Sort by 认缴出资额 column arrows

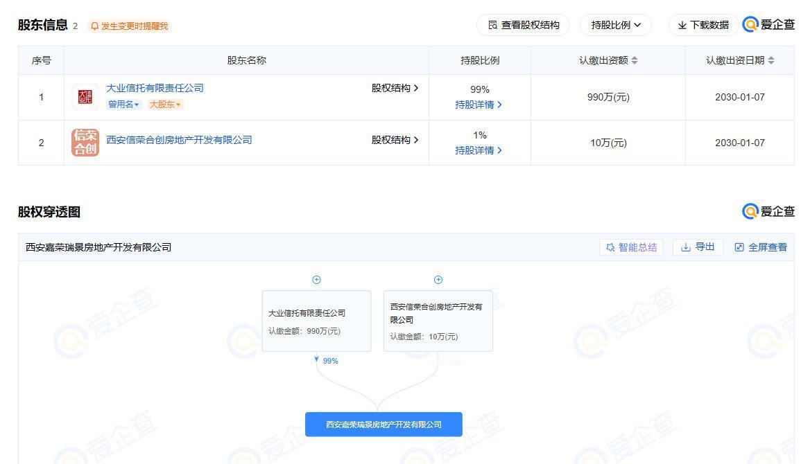[635, 60]
